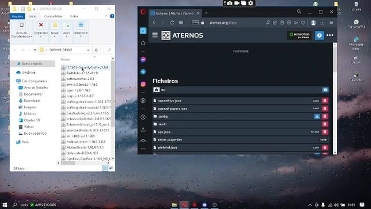
Task: Delete the banned-players.json file
Action: point(325,109)
